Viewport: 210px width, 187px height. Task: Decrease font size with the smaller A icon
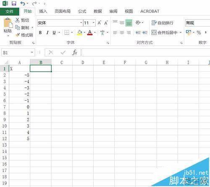[x=106, y=23]
